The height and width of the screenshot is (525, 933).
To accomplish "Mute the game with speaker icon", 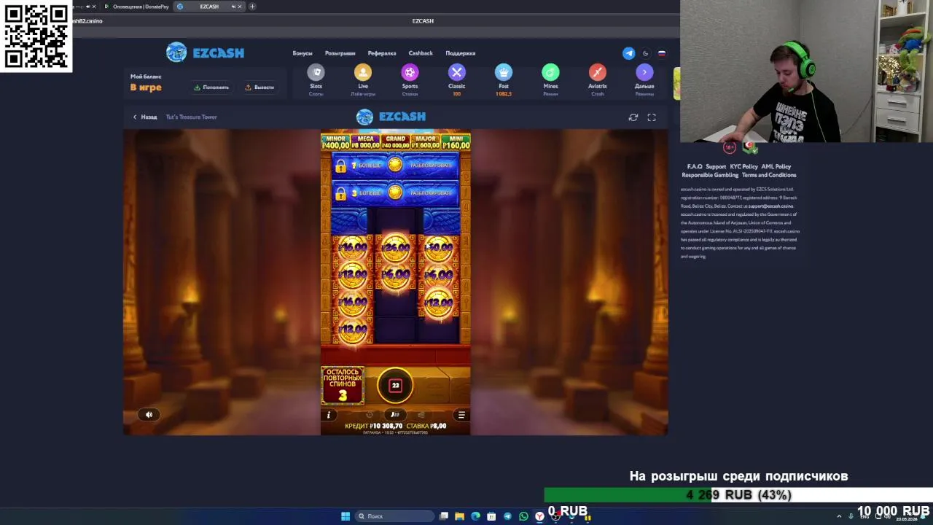I will point(149,414).
